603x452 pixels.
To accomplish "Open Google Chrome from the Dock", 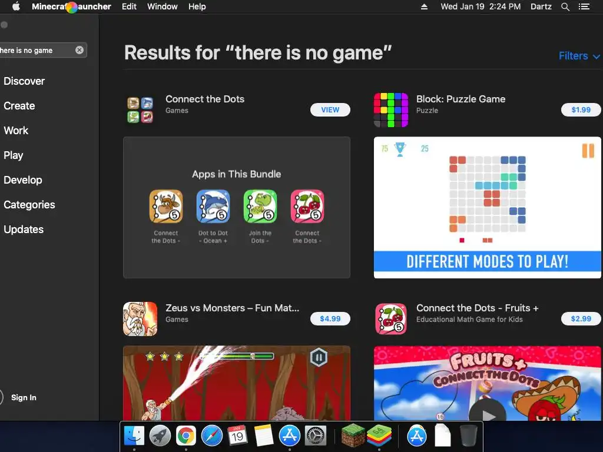I will 185,436.
